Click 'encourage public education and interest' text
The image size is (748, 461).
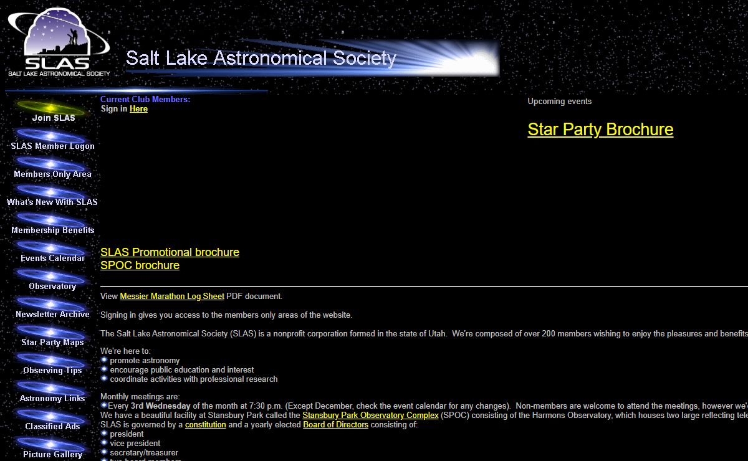(182, 370)
